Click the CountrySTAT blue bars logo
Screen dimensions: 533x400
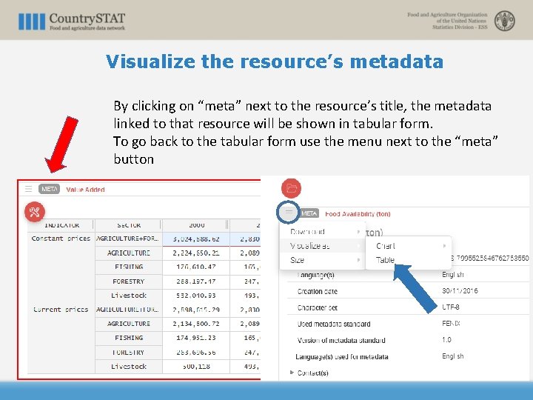tap(32, 21)
